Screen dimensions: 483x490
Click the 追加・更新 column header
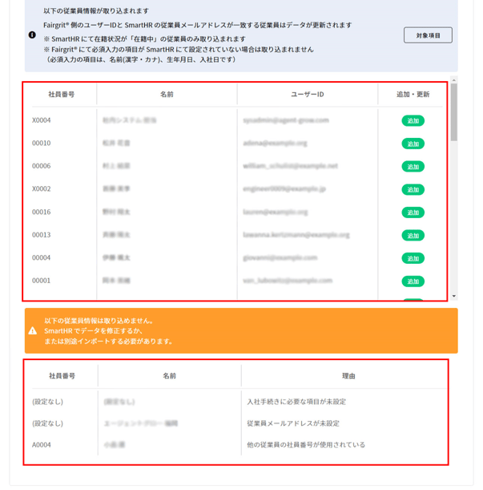click(413, 95)
